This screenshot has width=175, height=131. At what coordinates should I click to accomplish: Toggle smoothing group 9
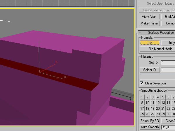142,103
